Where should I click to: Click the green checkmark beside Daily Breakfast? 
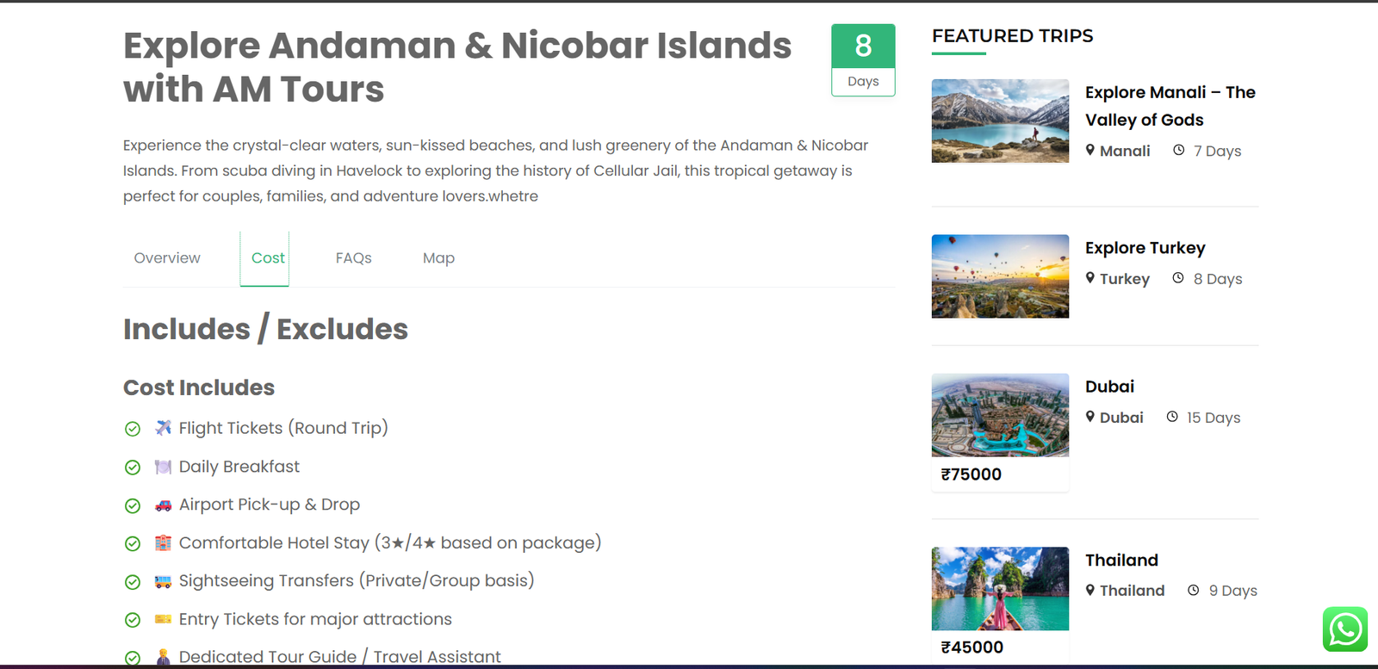click(x=133, y=468)
